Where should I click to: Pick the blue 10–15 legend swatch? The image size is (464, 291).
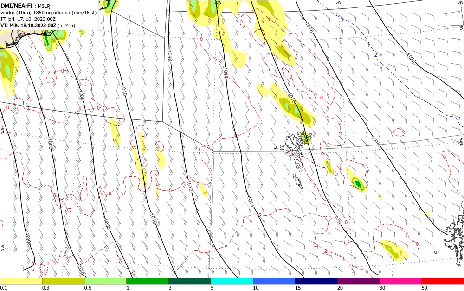pyautogui.click(x=274, y=281)
